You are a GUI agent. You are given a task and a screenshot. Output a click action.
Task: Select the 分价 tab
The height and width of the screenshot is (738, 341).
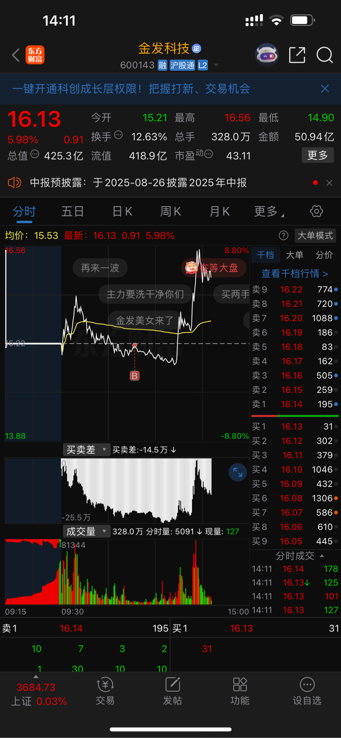click(x=324, y=255)
